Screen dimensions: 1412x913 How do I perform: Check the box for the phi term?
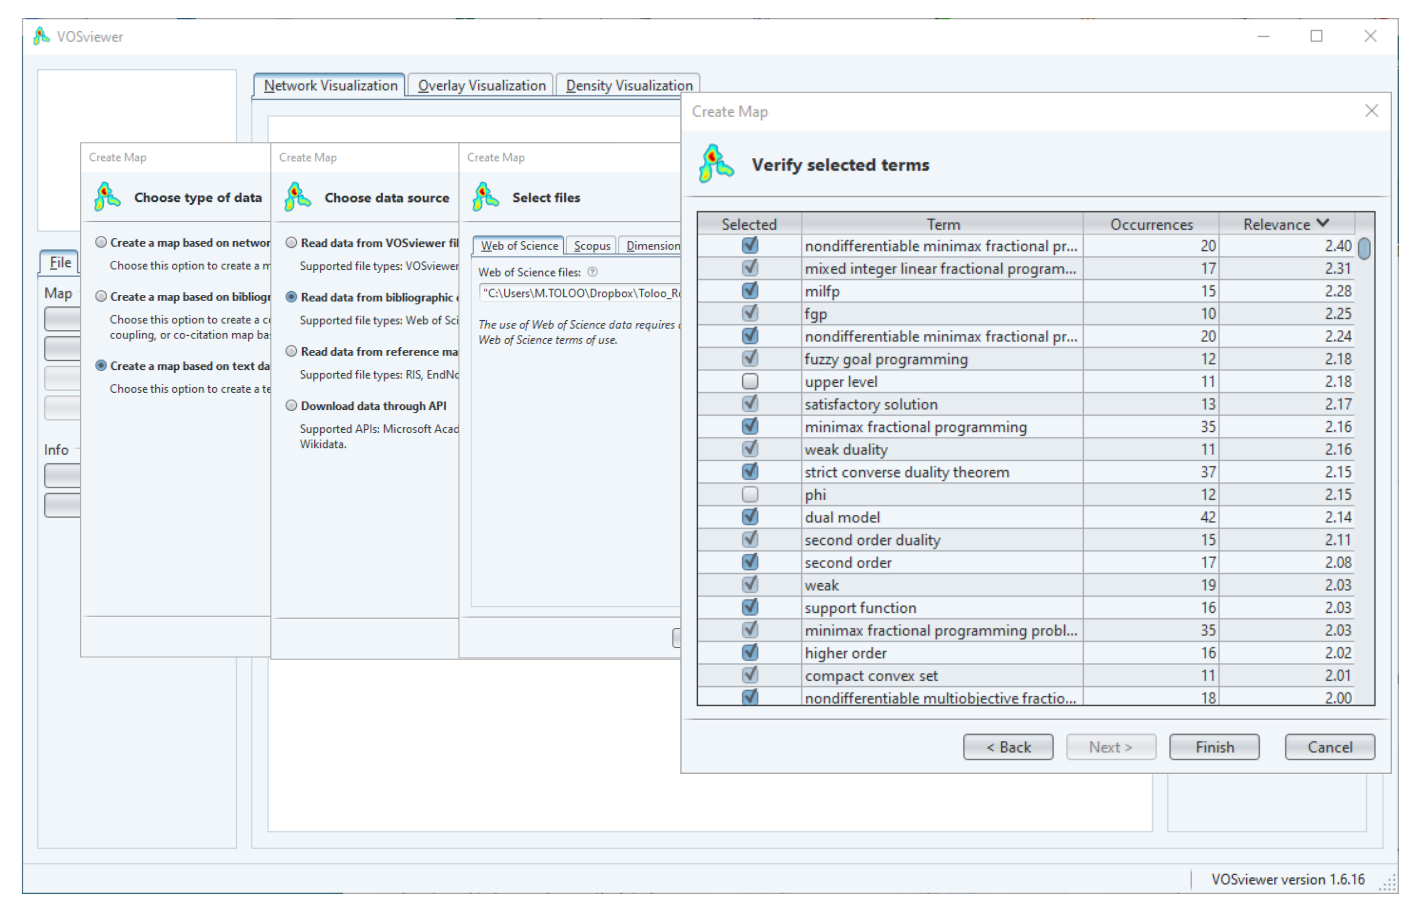tap(750, 495)
